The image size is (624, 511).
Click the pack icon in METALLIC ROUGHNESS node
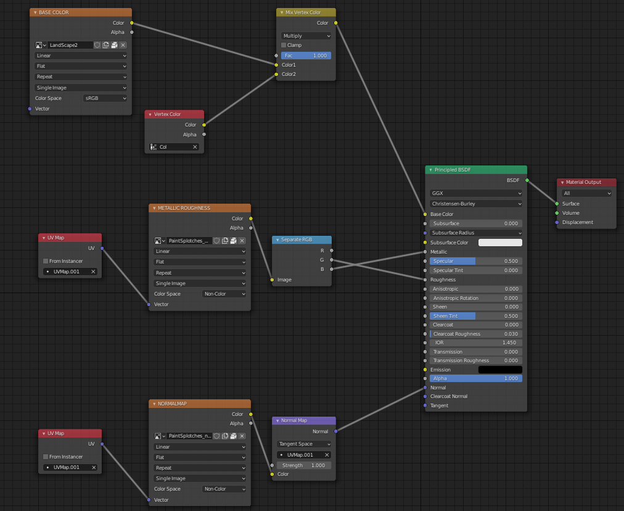pos(232,241)
